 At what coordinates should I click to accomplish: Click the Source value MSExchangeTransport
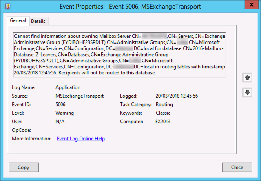click(80, 96)
